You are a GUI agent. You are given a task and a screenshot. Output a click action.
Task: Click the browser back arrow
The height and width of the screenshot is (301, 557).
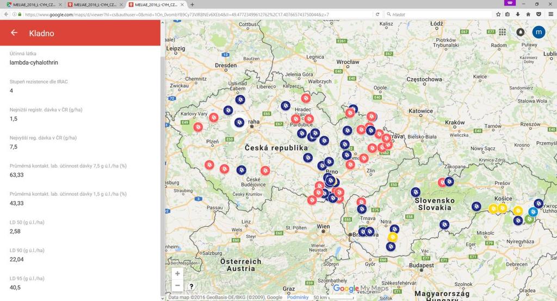click(6, 15)
